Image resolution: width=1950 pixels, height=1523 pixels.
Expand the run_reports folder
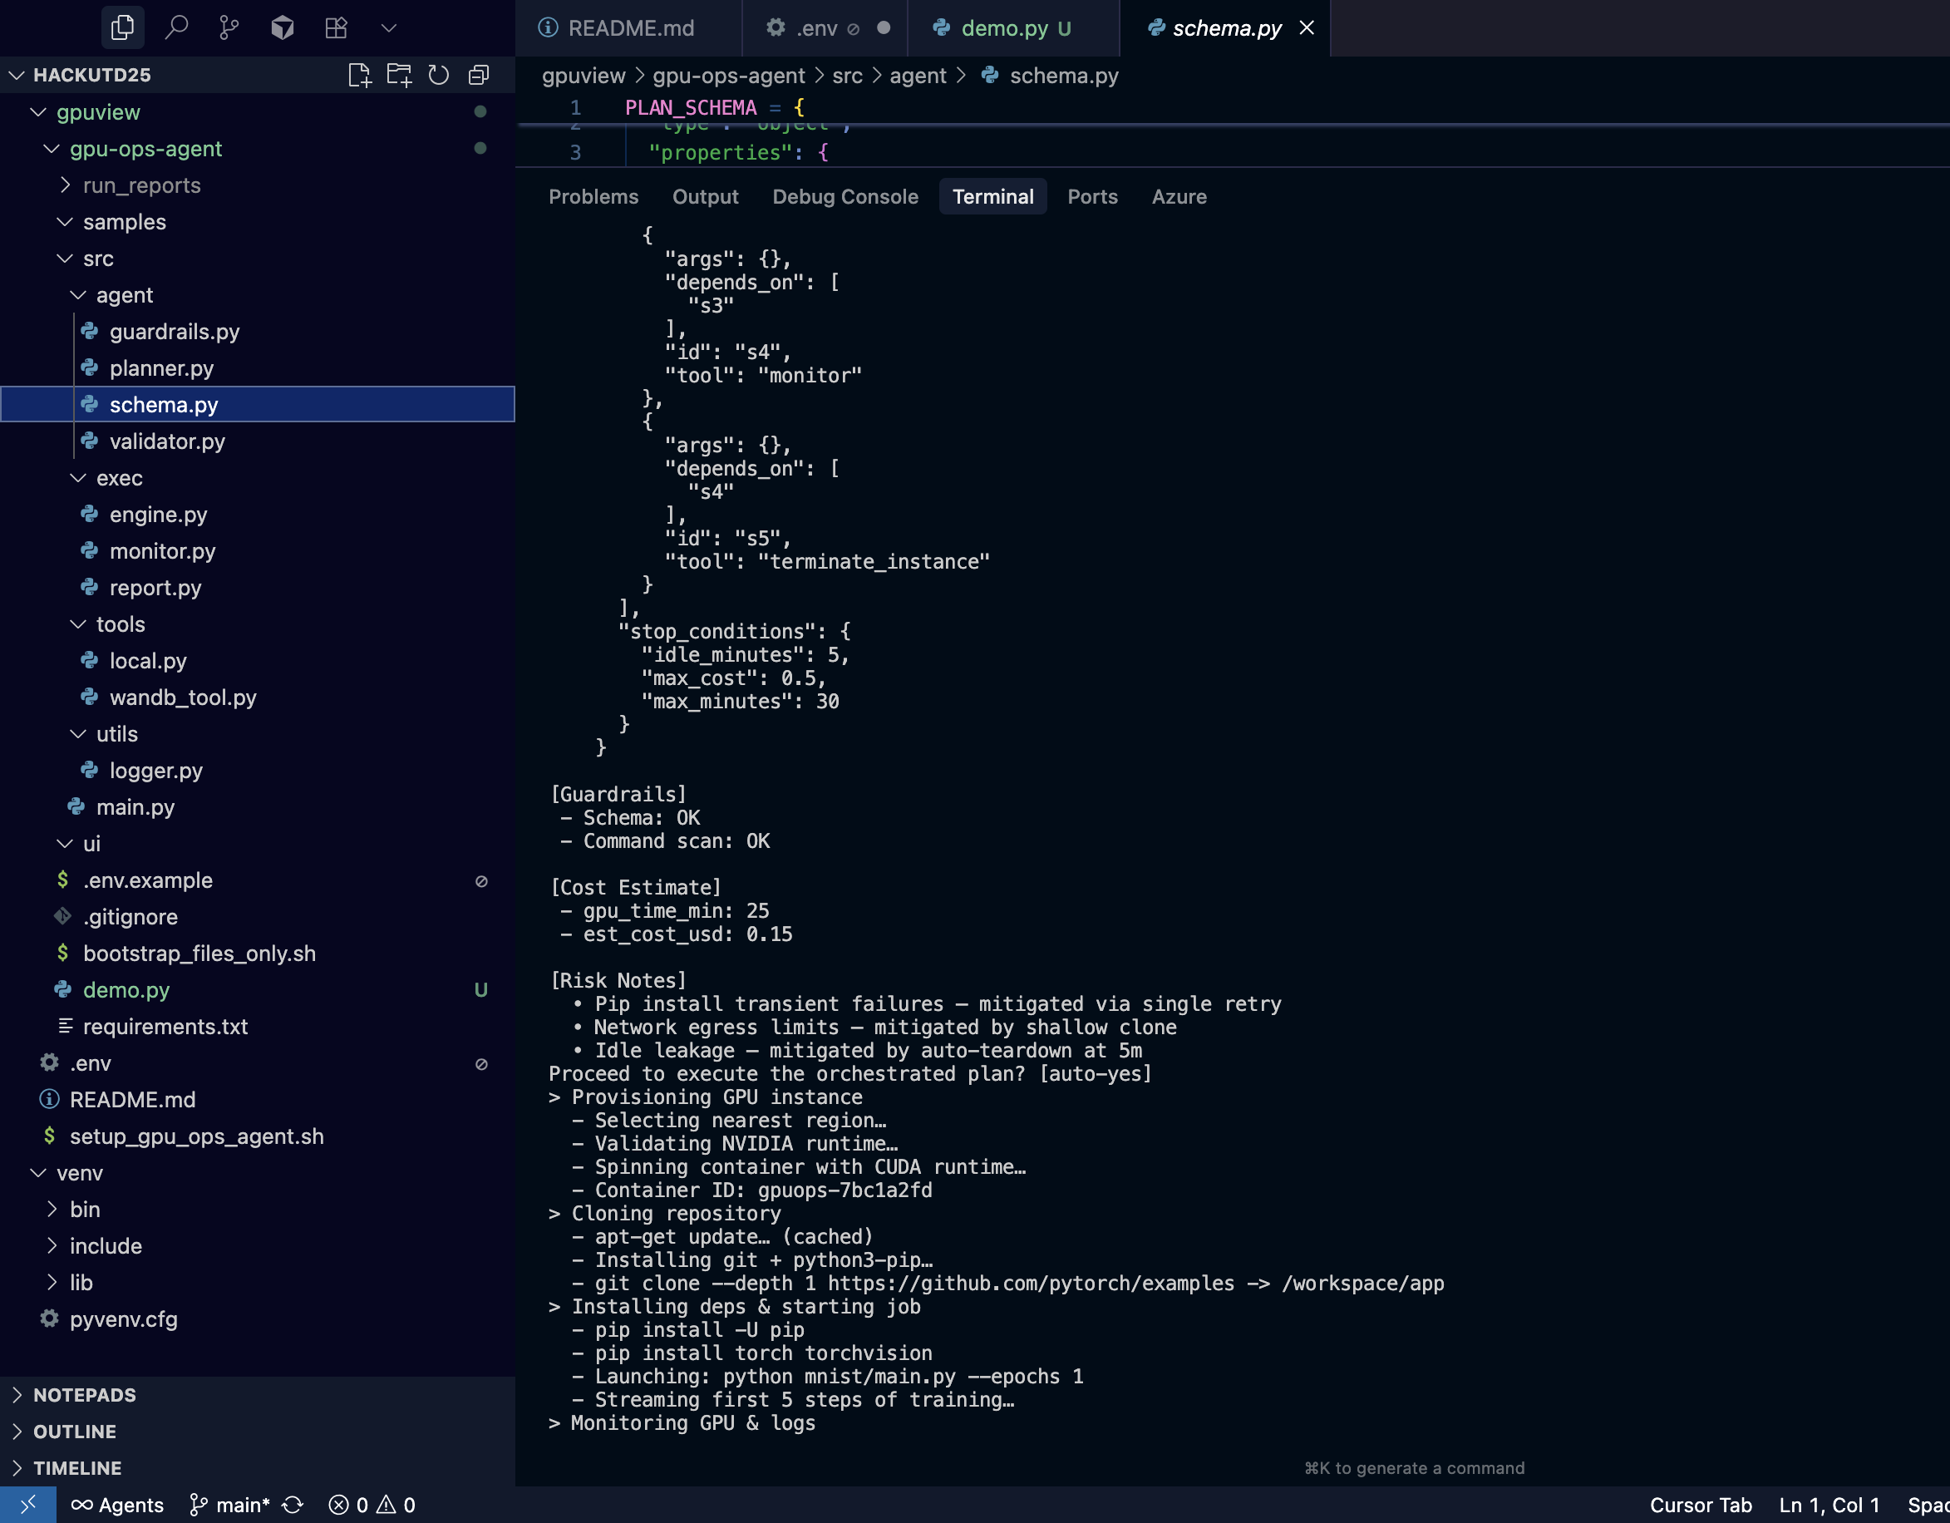click(141, 185)
